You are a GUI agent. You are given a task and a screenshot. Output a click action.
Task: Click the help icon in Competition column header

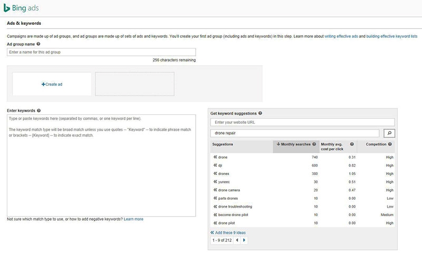390,144
